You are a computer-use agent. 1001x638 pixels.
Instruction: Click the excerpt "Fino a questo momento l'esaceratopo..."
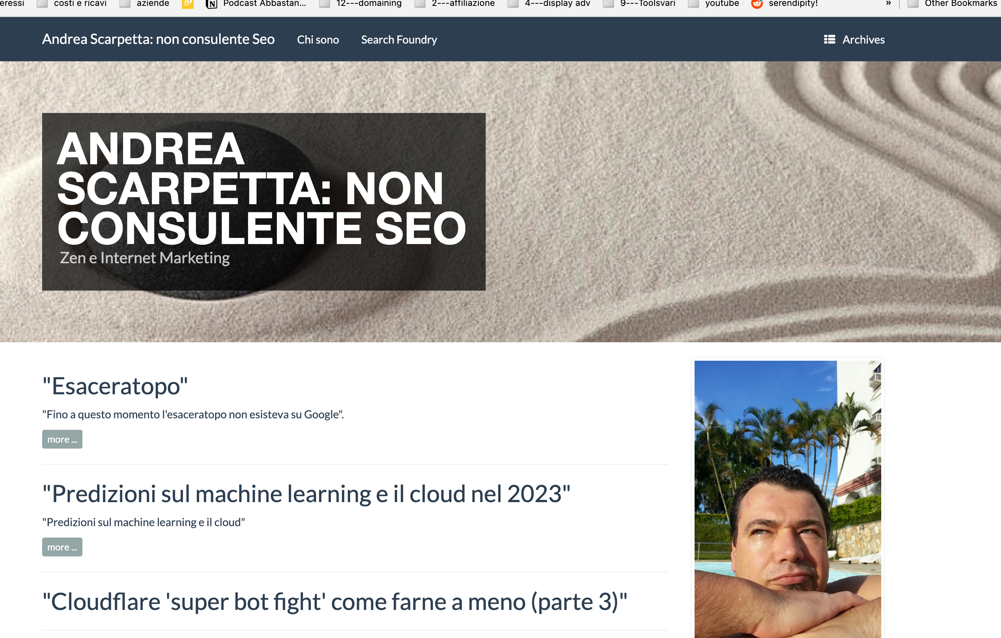tap(193, 414)
